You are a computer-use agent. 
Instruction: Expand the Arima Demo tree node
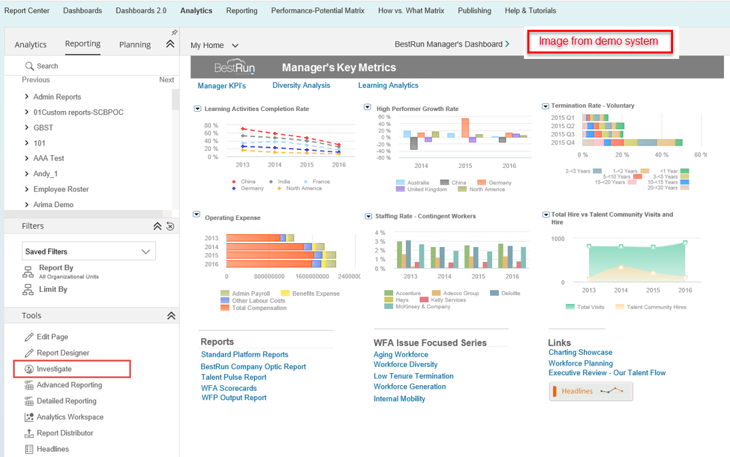26,204
